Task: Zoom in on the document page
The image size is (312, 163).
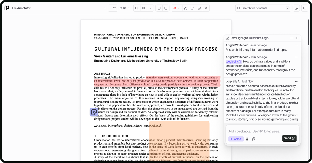Action: point(144,8)
